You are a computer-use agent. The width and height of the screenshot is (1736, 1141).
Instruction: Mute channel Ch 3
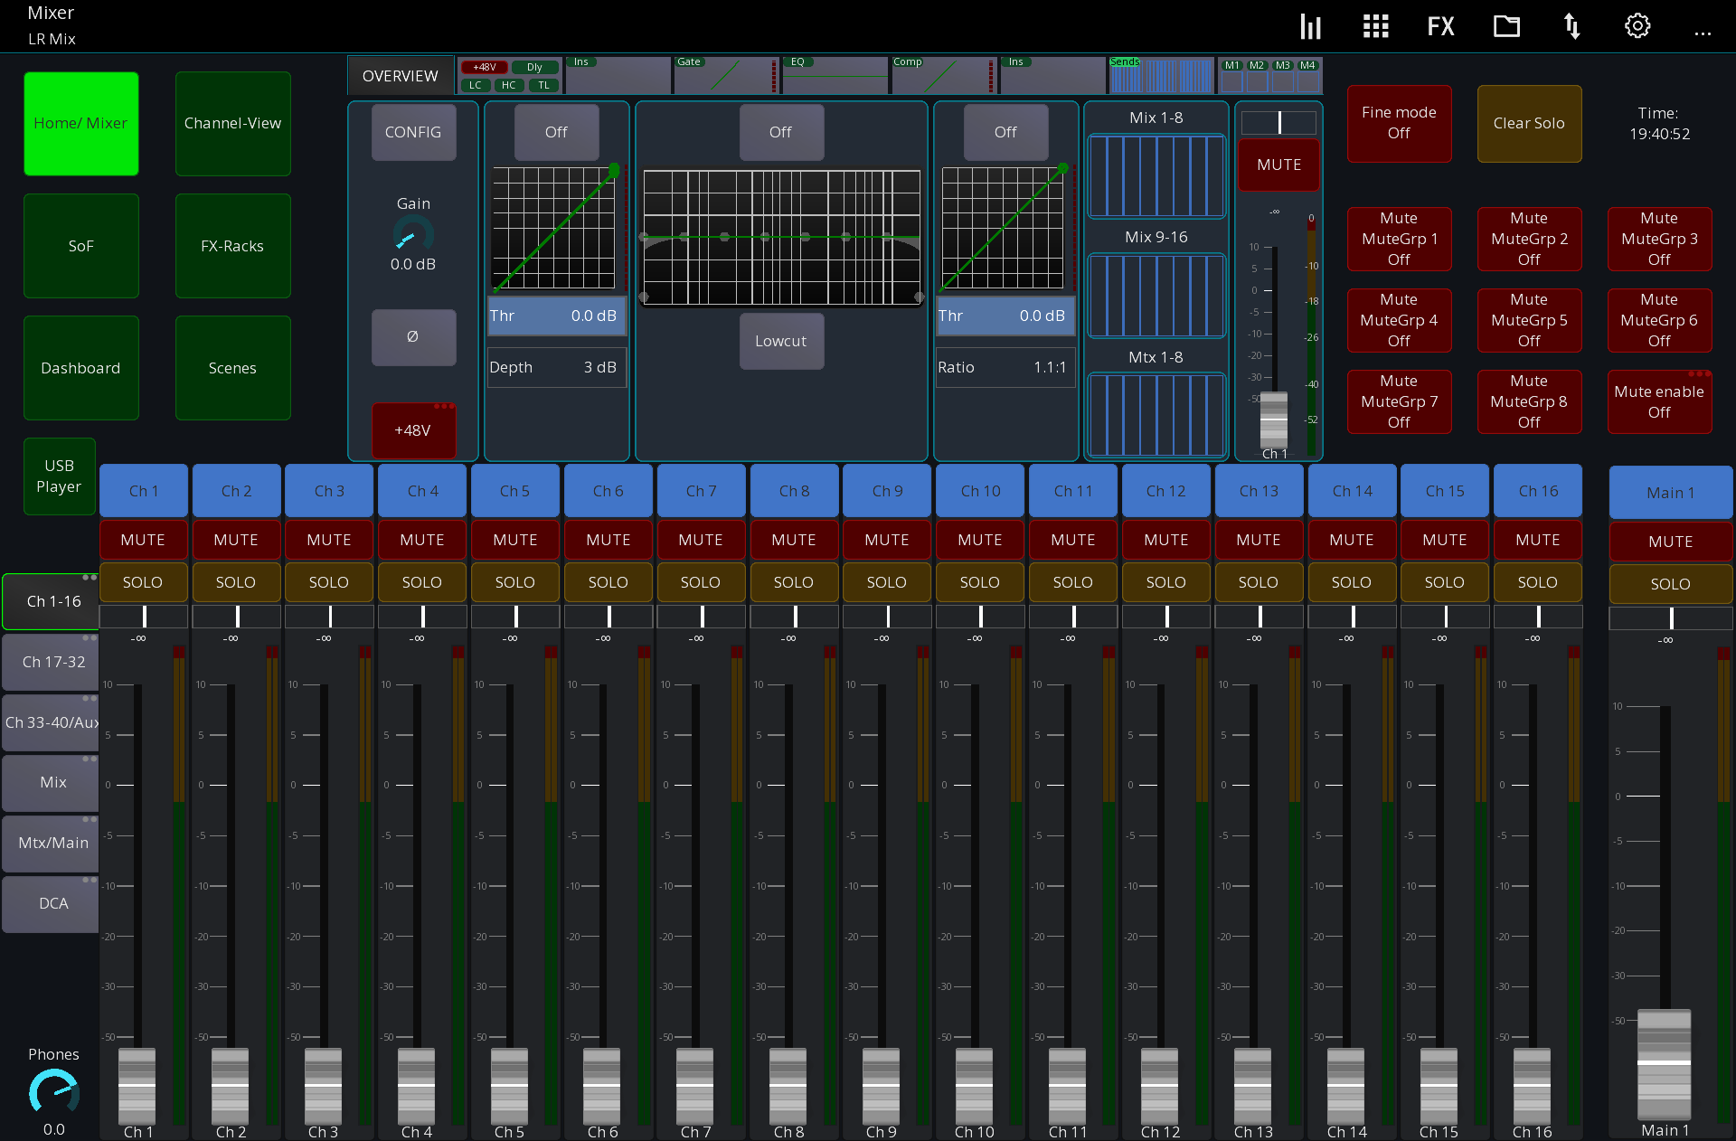tap(329, 540)
